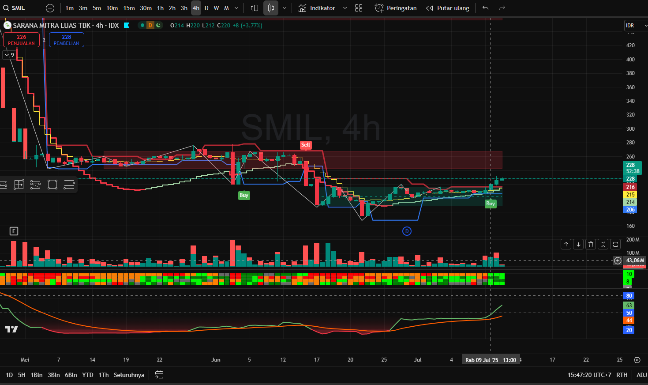
Task: Toggle ADJ price adjustment
Action: tap(641, 375)
